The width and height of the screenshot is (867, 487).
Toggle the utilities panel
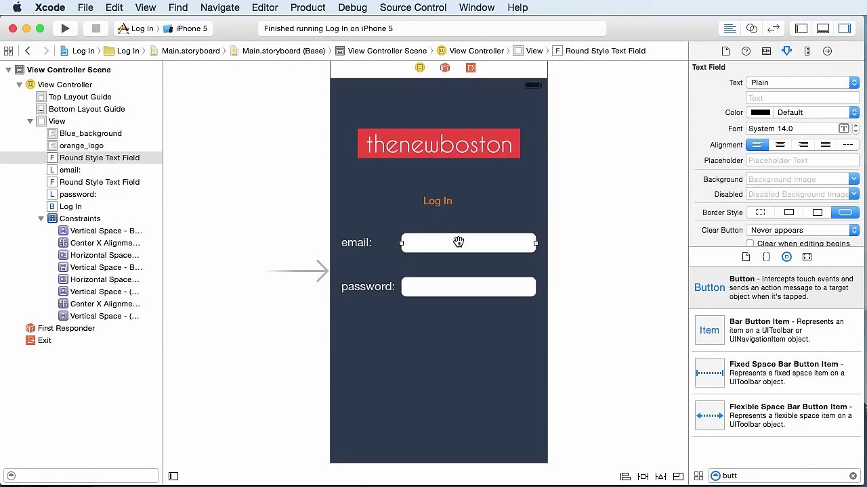tap(845, 28)
